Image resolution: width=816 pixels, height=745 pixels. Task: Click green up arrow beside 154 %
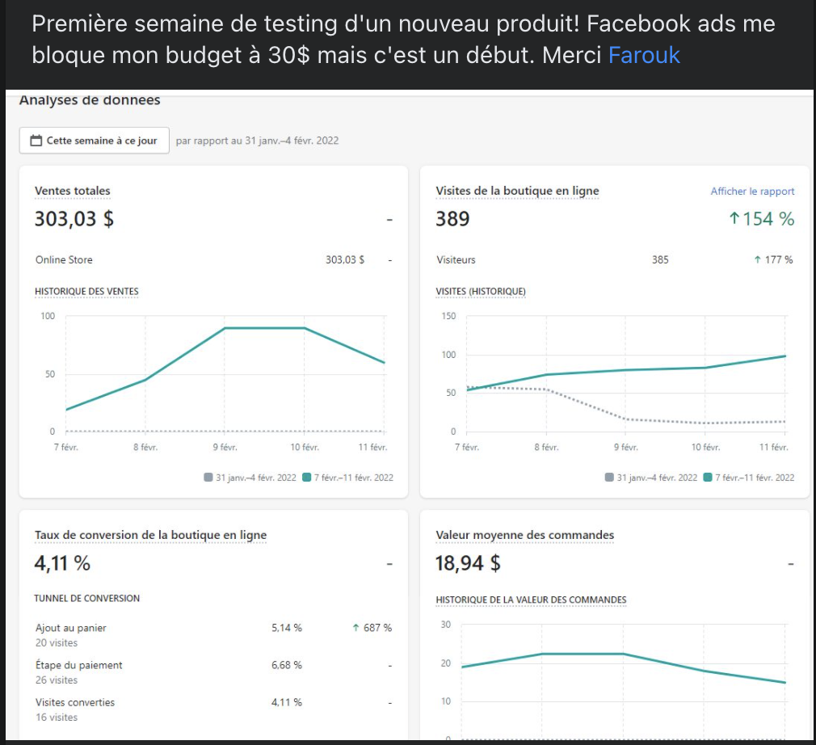(x=734, y=219)
